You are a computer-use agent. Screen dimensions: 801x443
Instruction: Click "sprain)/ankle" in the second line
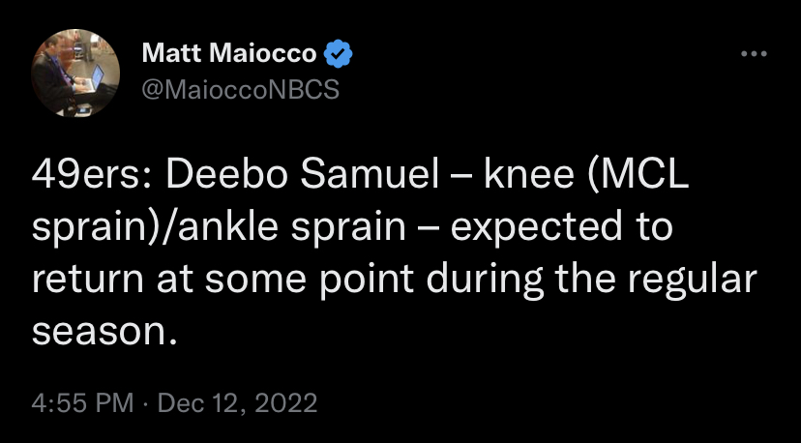coord(156,228)
